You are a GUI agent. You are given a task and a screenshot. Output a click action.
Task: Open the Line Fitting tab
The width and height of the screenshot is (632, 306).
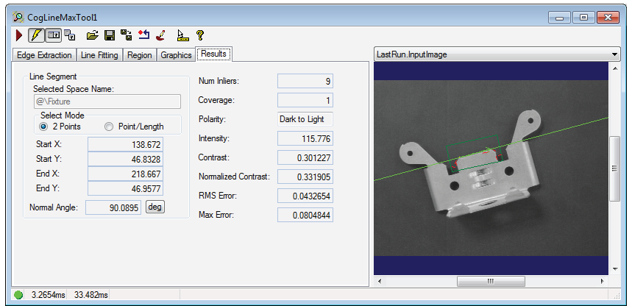tap(99, 55)
